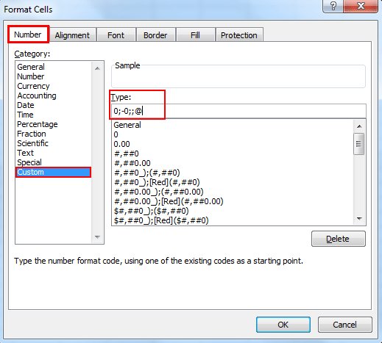Click the Category list up arrow
Image resolution: width=382 pixels, height=343 pixels.
pos(97,68)
